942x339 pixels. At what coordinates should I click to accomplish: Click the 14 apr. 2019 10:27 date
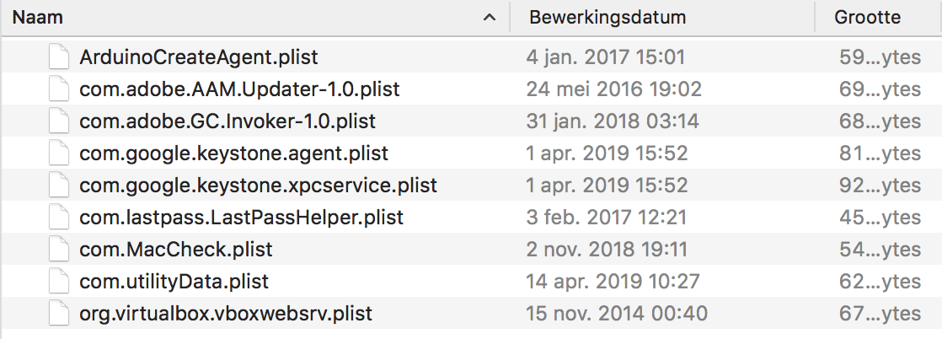pos(608,282)
